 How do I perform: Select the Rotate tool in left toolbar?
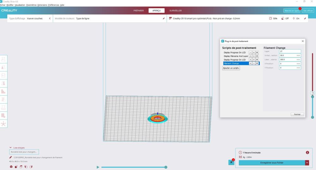(x=3, y=75)
